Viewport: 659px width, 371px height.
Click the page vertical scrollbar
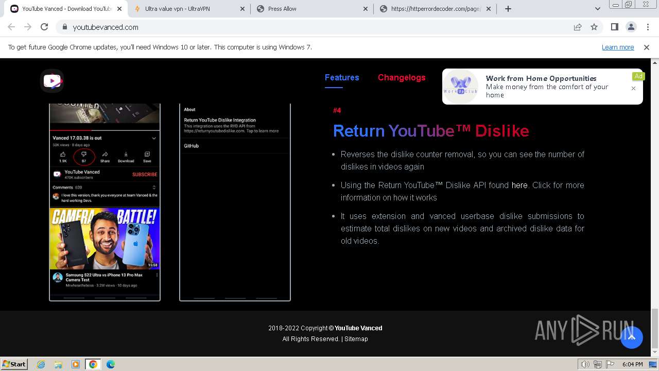click(x=655, y=328)
